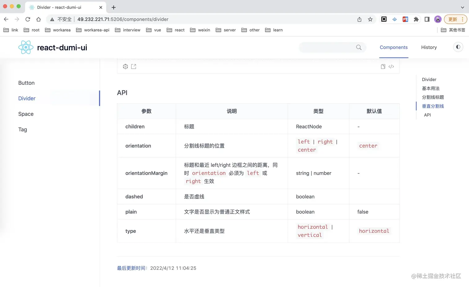Open the server bookmarks folder
The width and height of the screenshot is (469, 287).
pyautogui.click(x=226, y=30)
